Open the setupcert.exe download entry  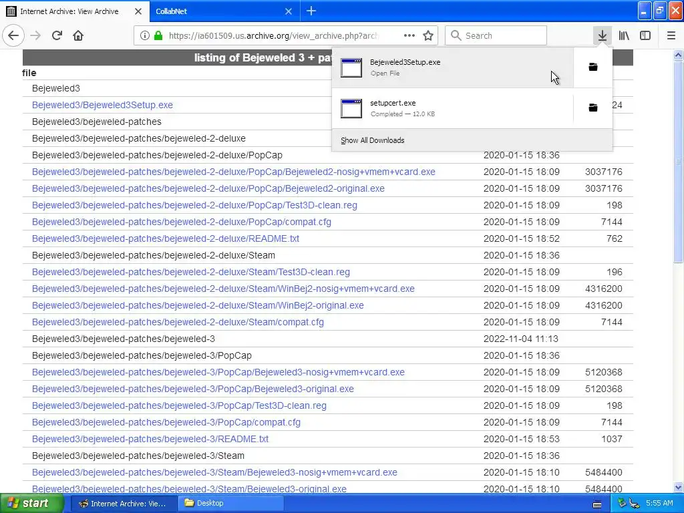(x=452, y=108)
